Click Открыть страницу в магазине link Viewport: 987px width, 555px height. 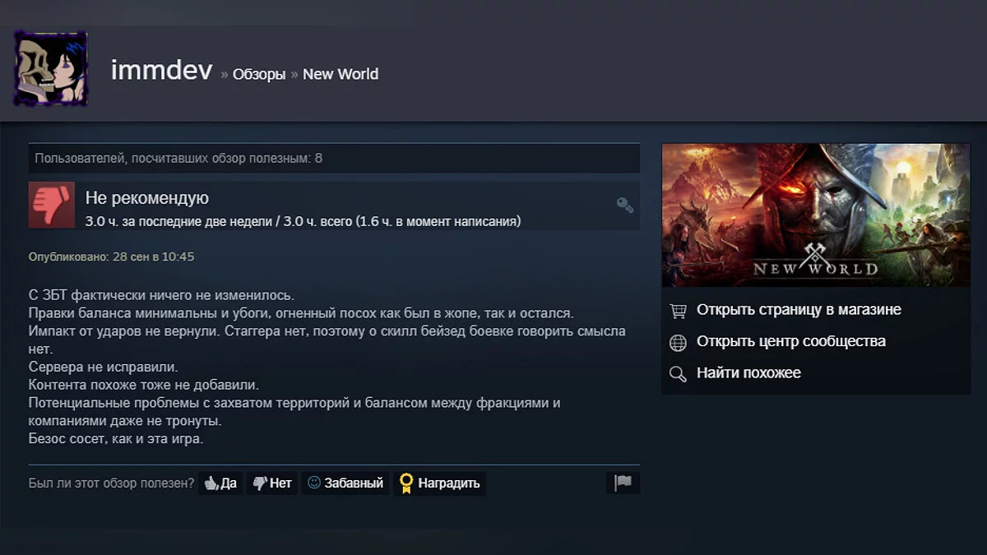pos(799,310)
